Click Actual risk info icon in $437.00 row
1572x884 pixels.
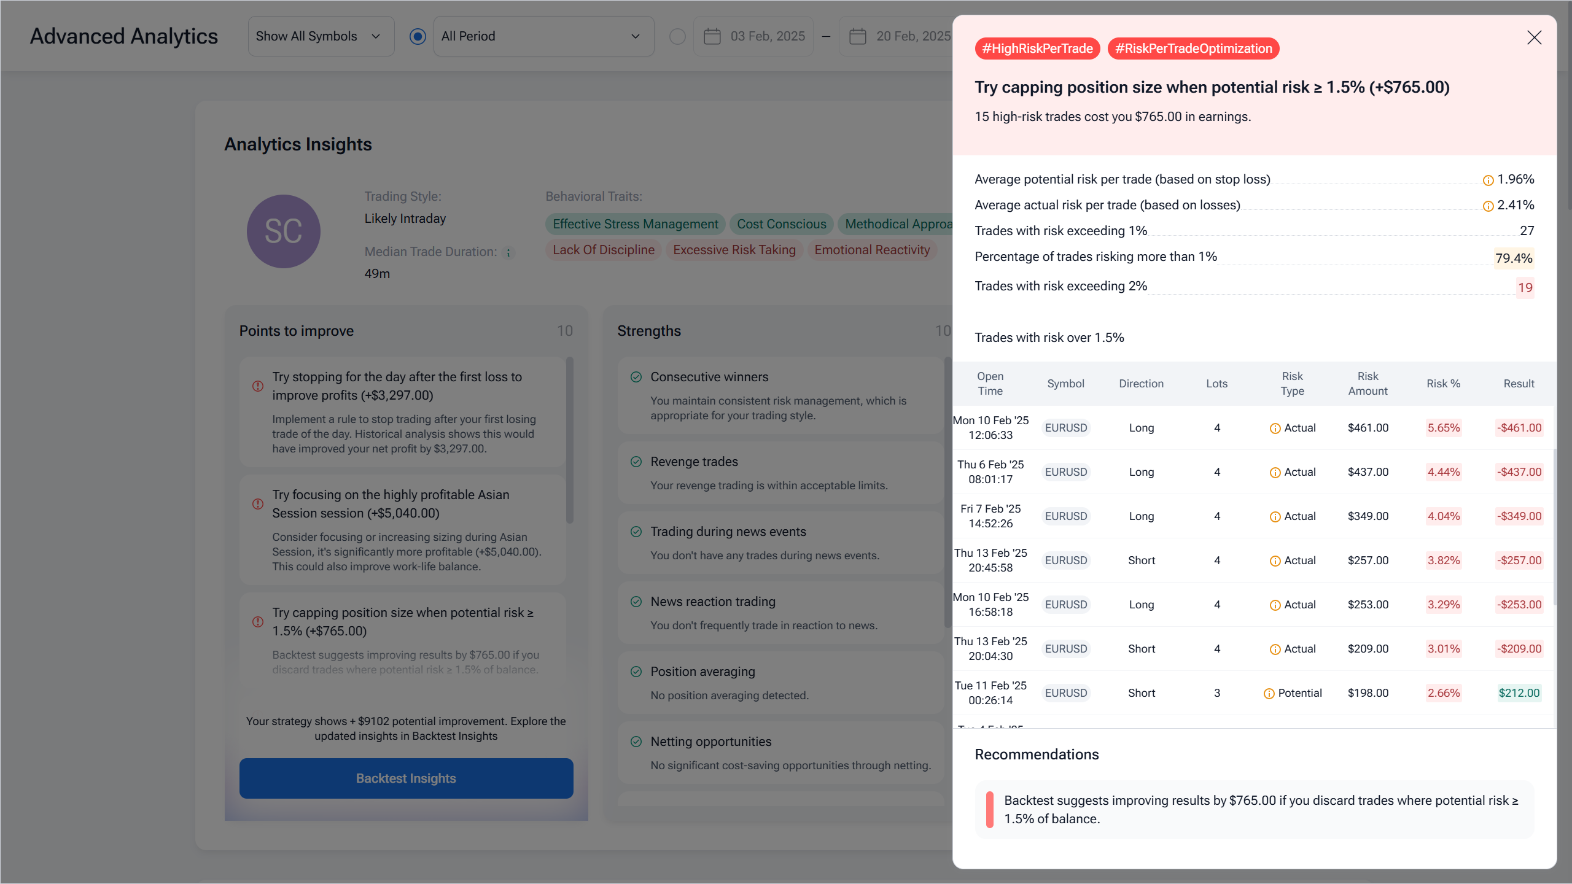[1275, 473]
